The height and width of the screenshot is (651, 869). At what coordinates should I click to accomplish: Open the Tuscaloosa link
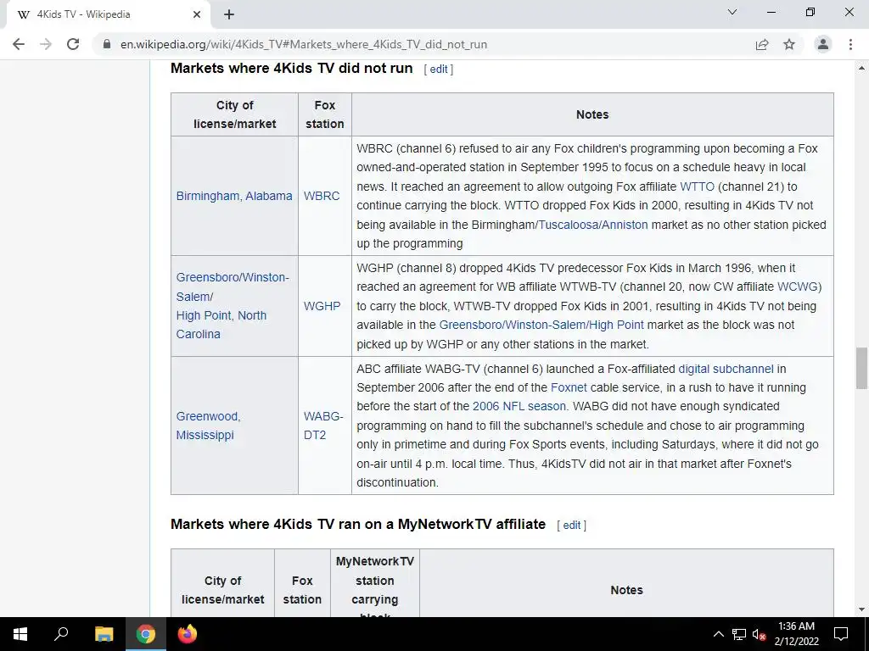click(568, 225)
